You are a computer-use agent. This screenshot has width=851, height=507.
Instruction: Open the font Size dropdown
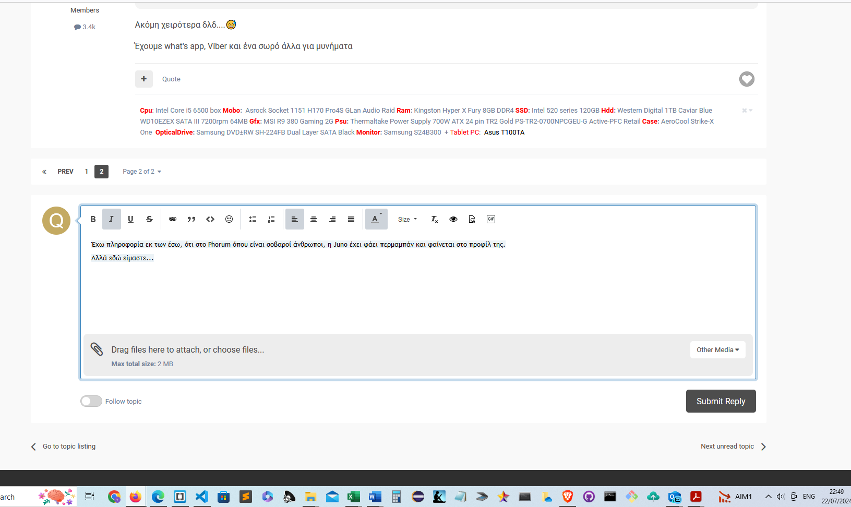click(x=407, y=219)
